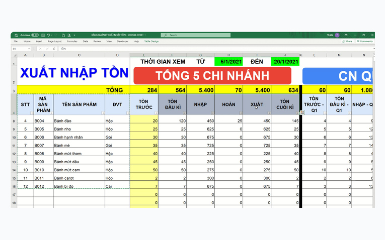Open the Help tab
This screenshot has width=385, height=240.
point(136,41)
